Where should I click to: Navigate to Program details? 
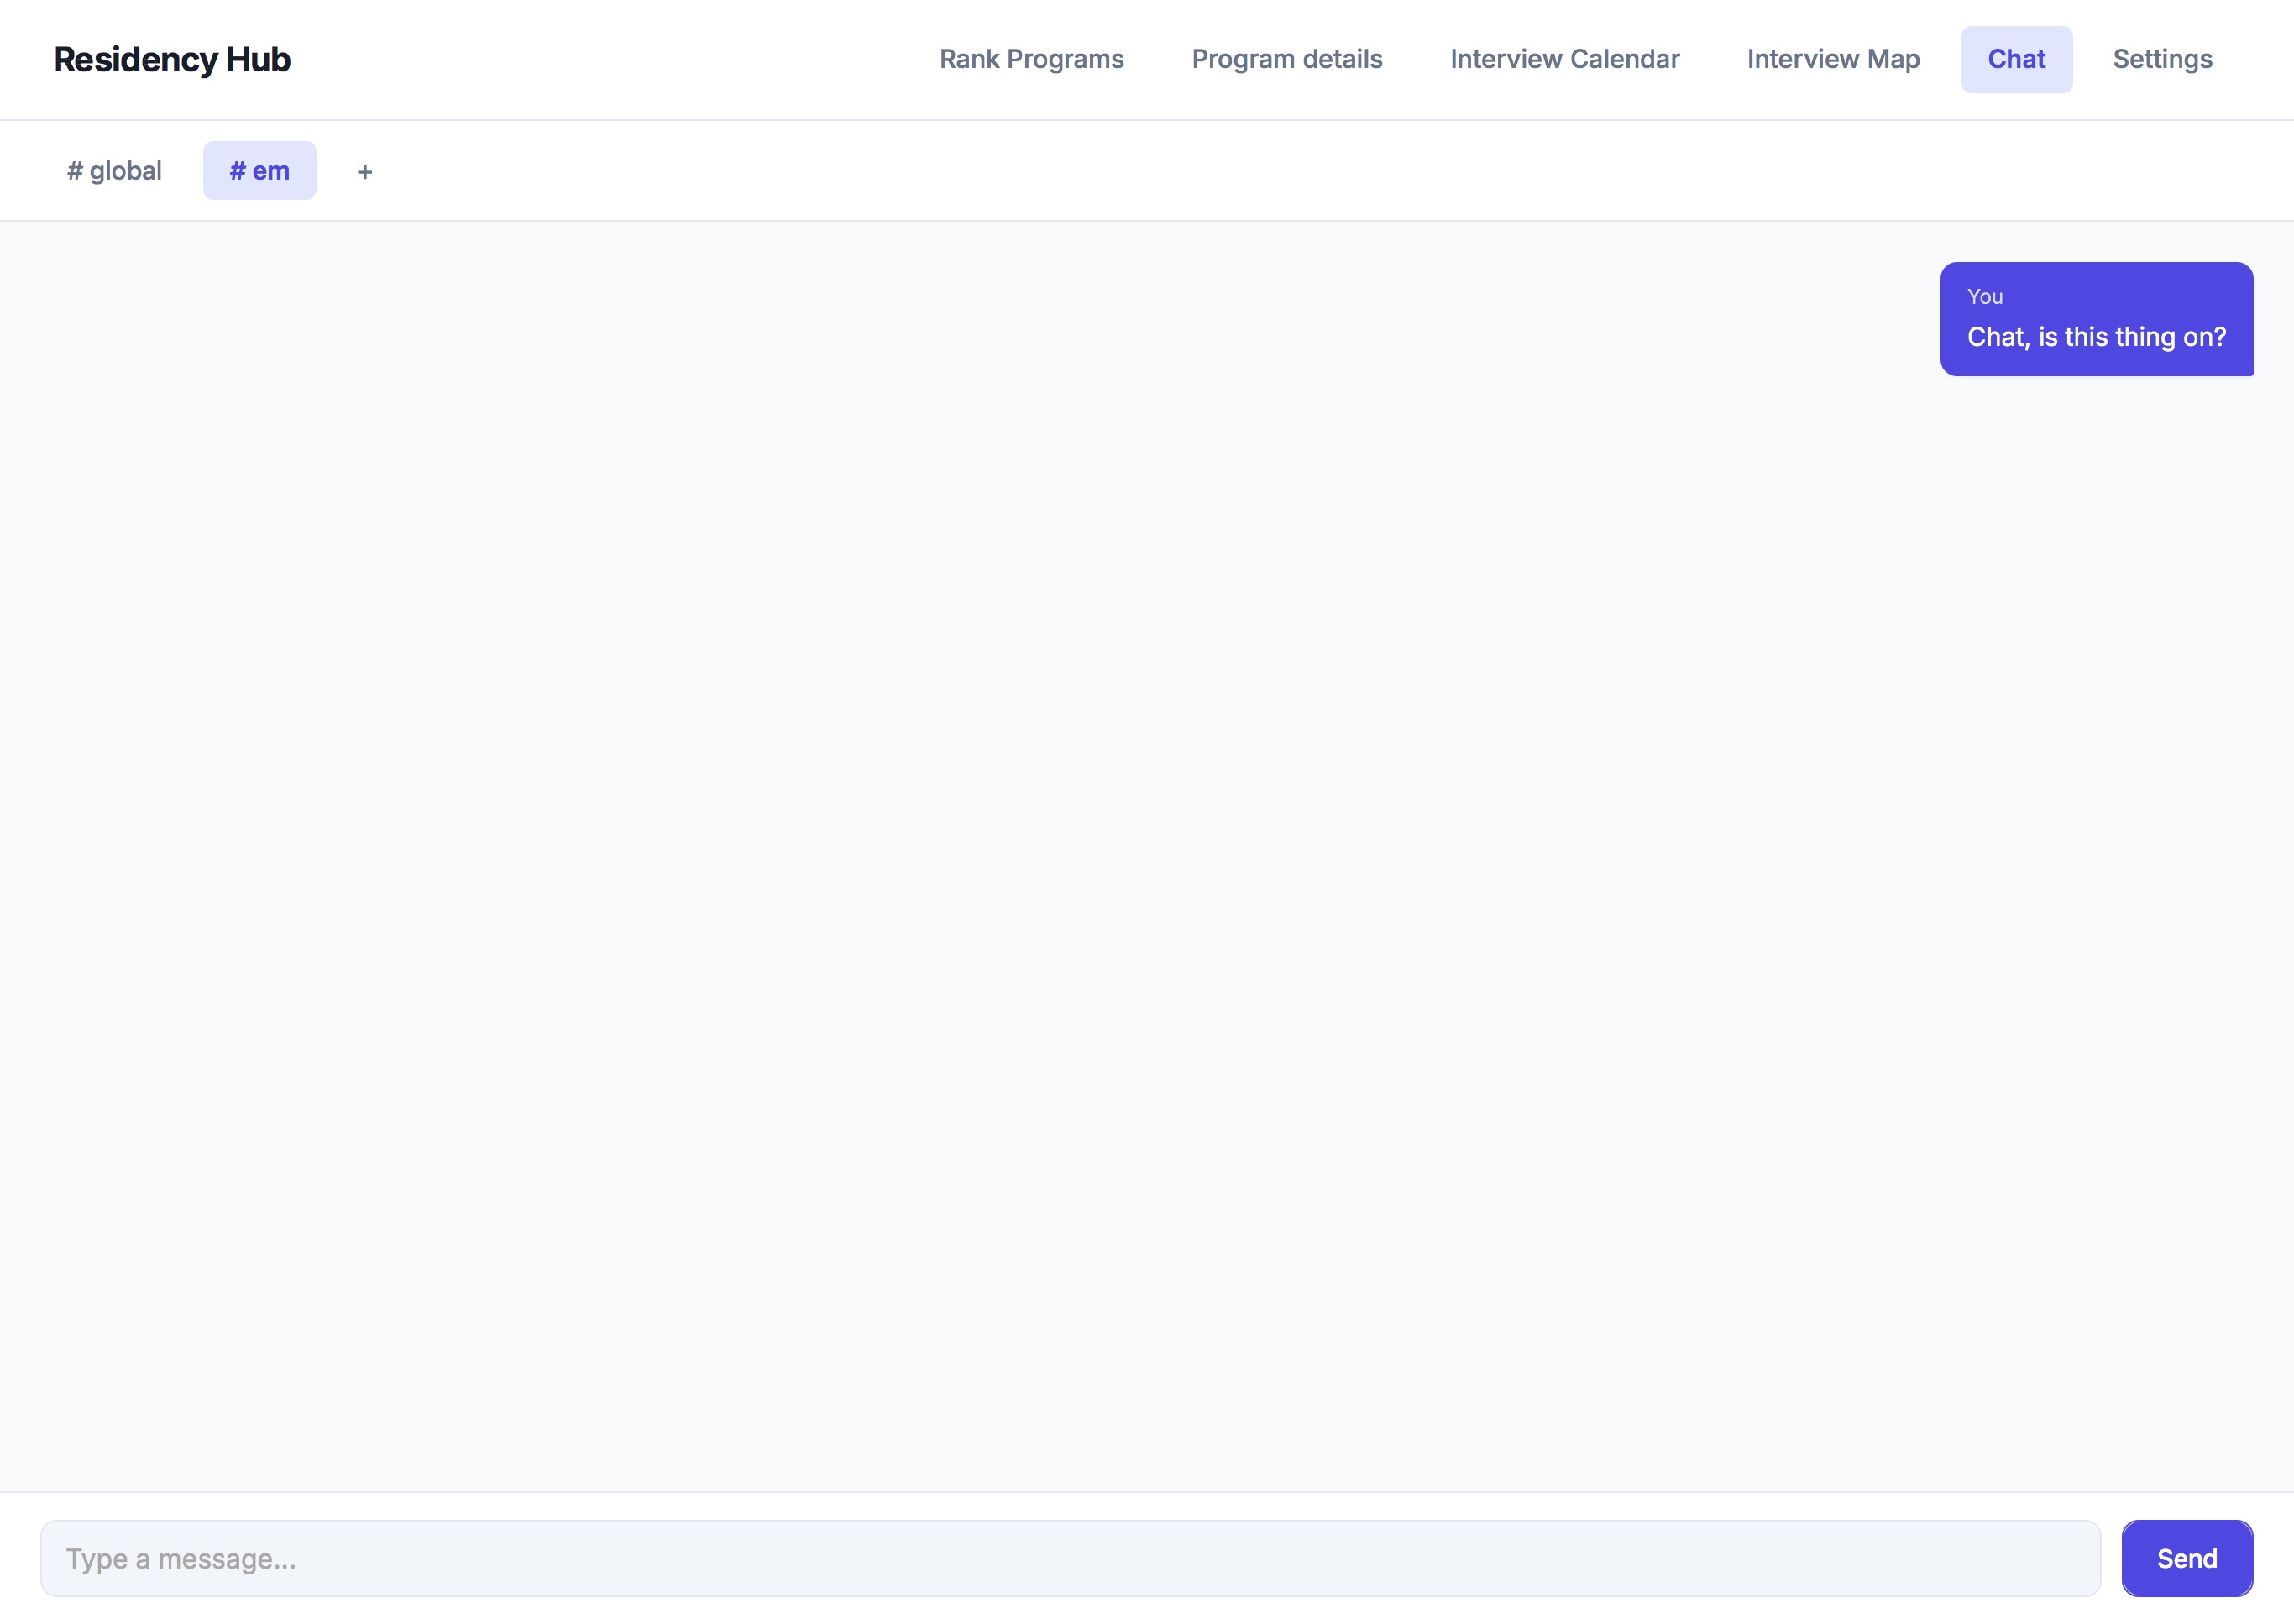tap(1286, 59)
